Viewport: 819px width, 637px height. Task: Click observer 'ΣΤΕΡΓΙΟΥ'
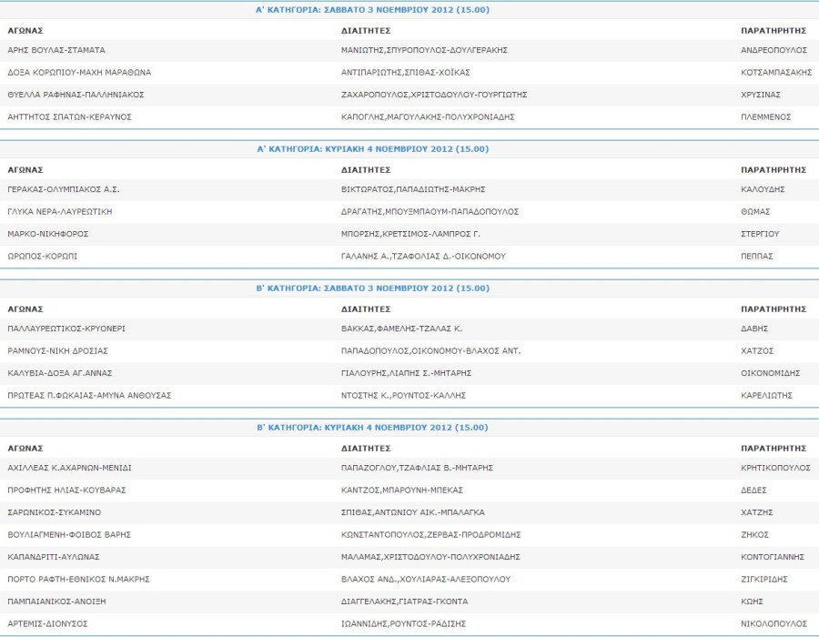(x=760, y=235)
